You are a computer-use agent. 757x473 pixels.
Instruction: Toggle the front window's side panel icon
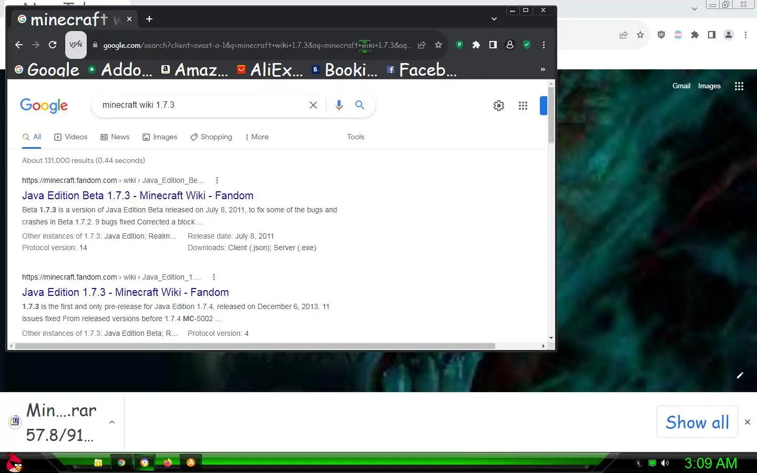click(x=493, y=45)
